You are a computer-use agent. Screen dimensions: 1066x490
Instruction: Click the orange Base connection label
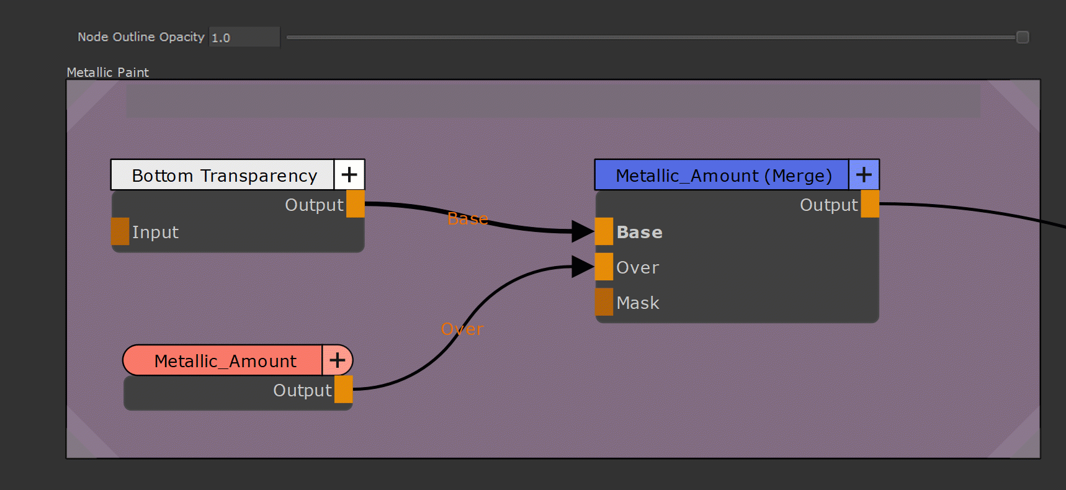tap(467, 219)
